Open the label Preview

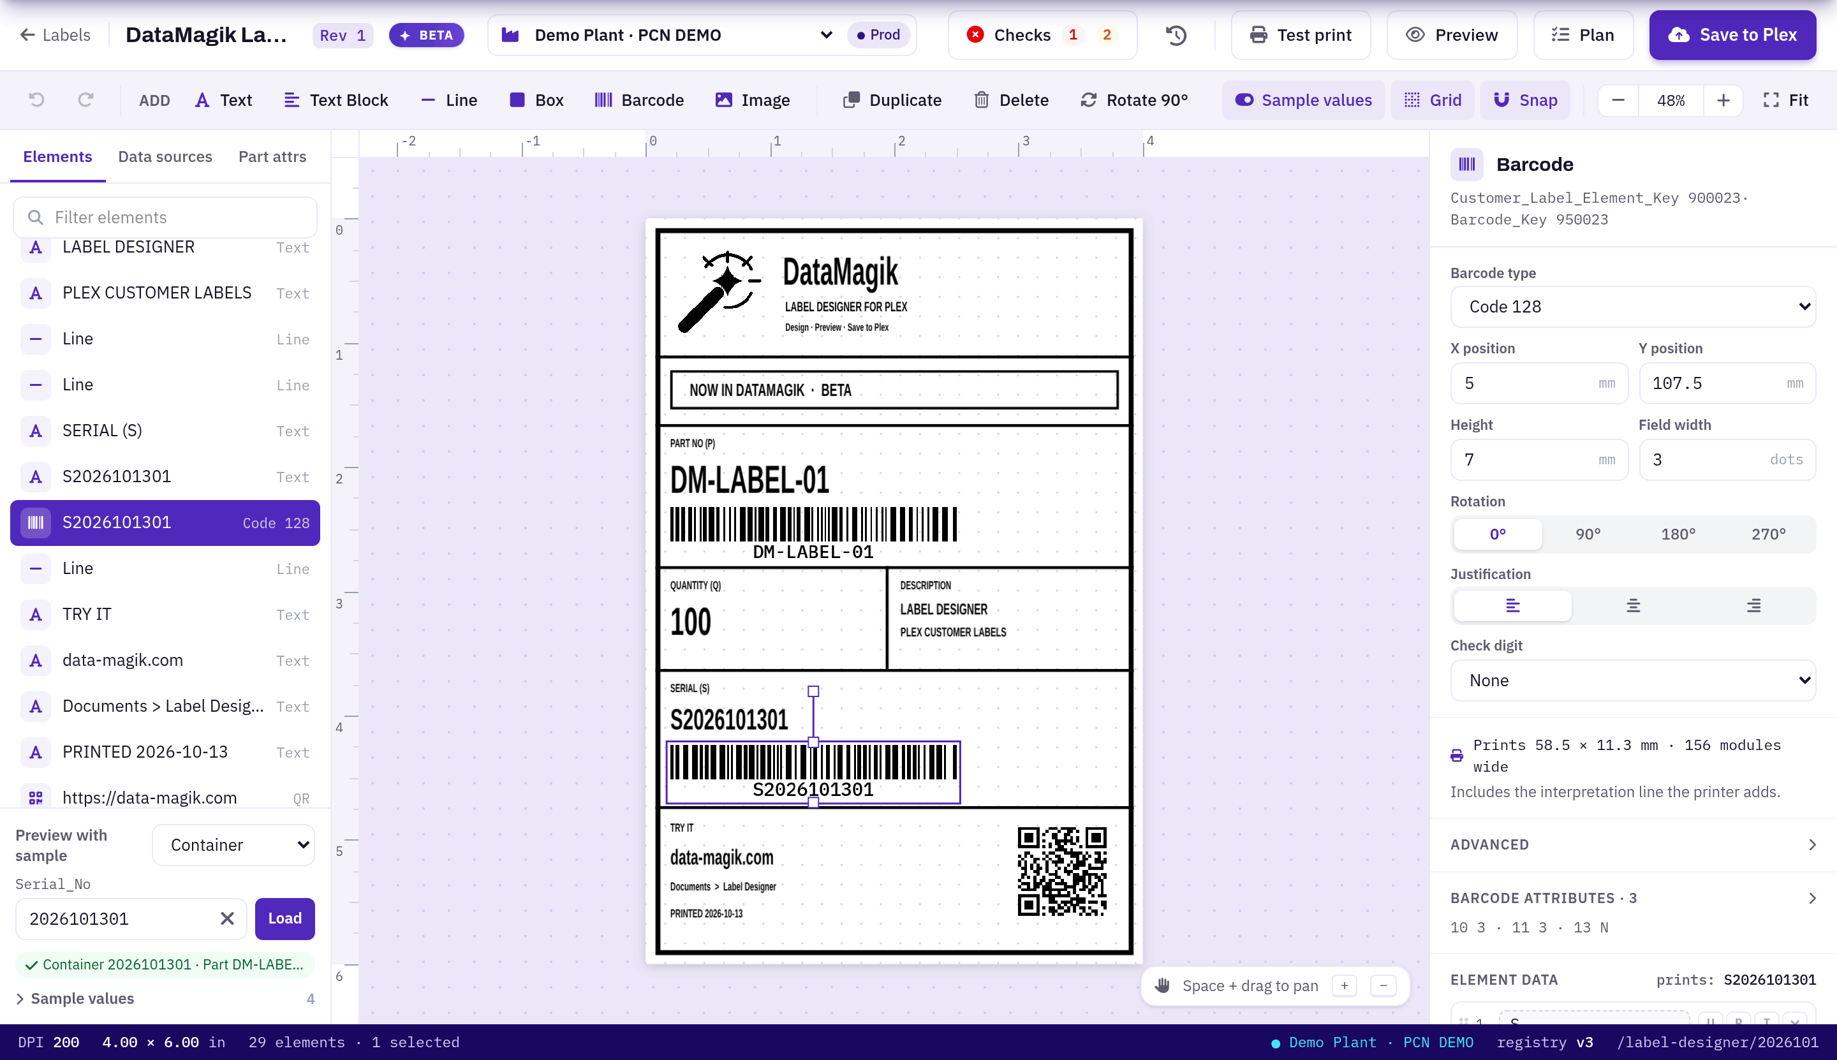(x=1452, y=35)
